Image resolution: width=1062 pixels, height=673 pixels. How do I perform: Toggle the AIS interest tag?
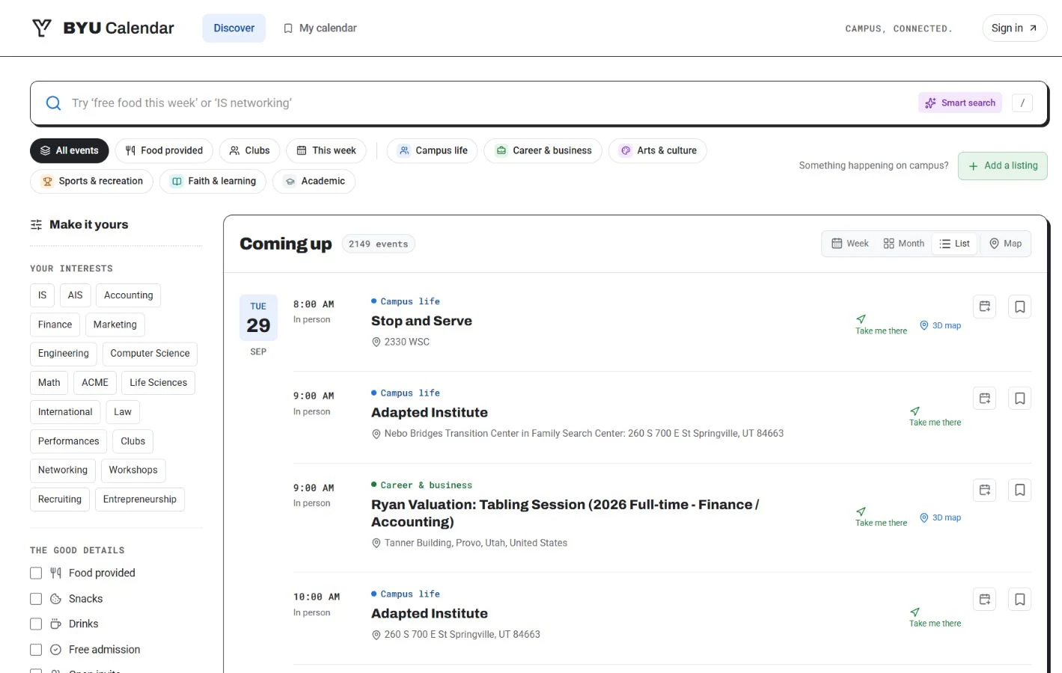[75, 295]
